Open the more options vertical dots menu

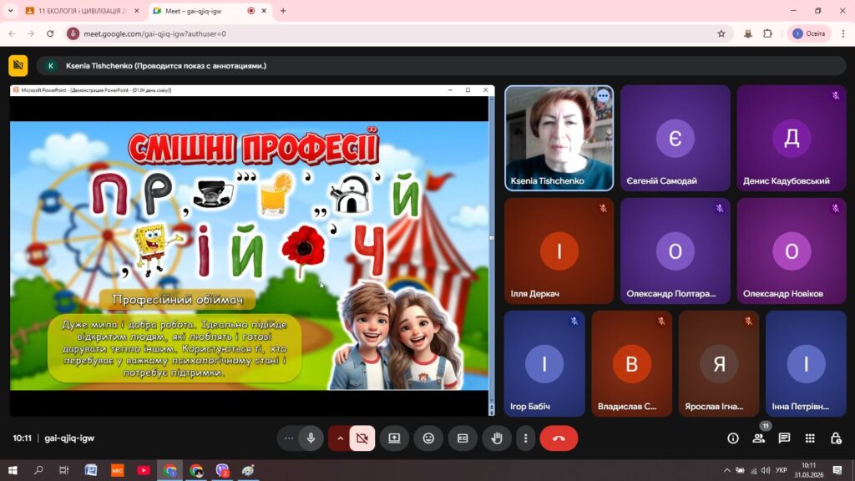click(525, 438)
